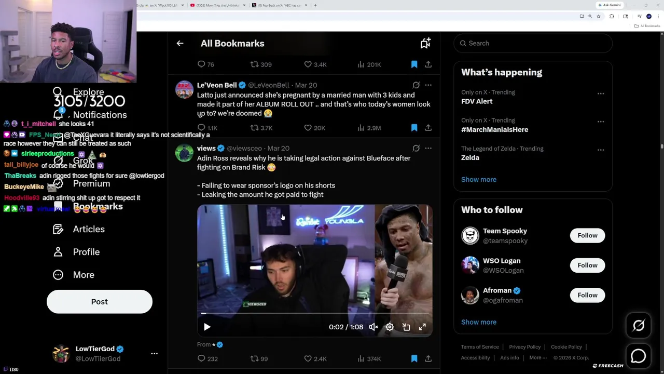Click the Post button
Screen dimensions: 664x374
coord(100,302)
